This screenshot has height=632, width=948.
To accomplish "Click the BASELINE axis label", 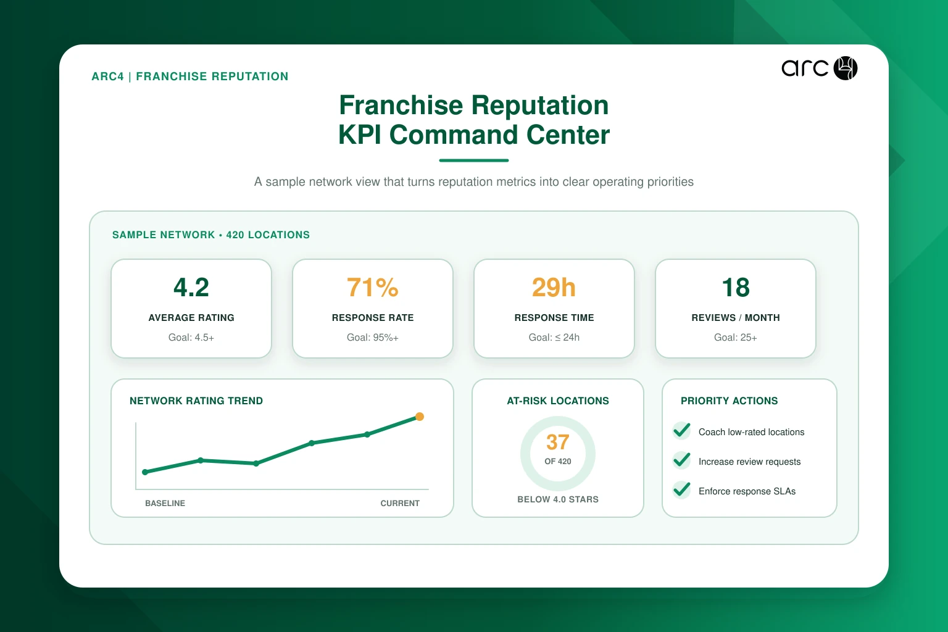I will click(x=165, y=504).
